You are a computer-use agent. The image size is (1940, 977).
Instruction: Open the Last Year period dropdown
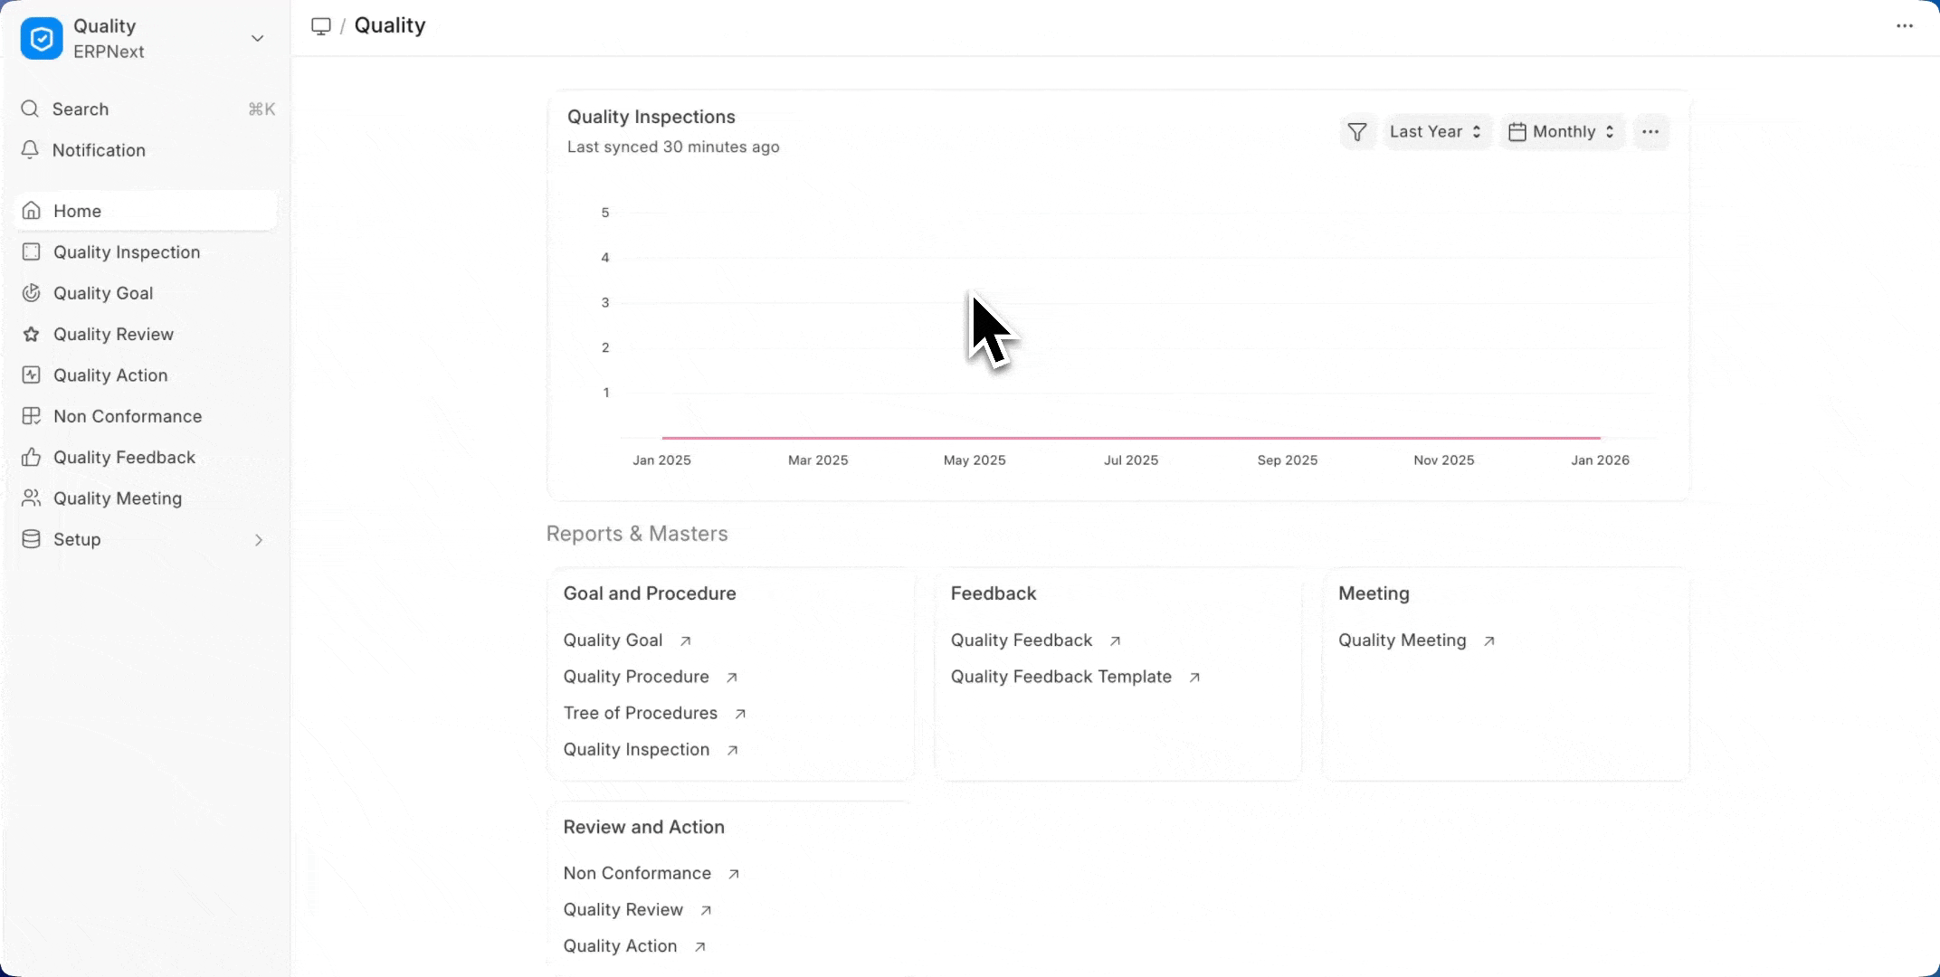point(1435,132)
